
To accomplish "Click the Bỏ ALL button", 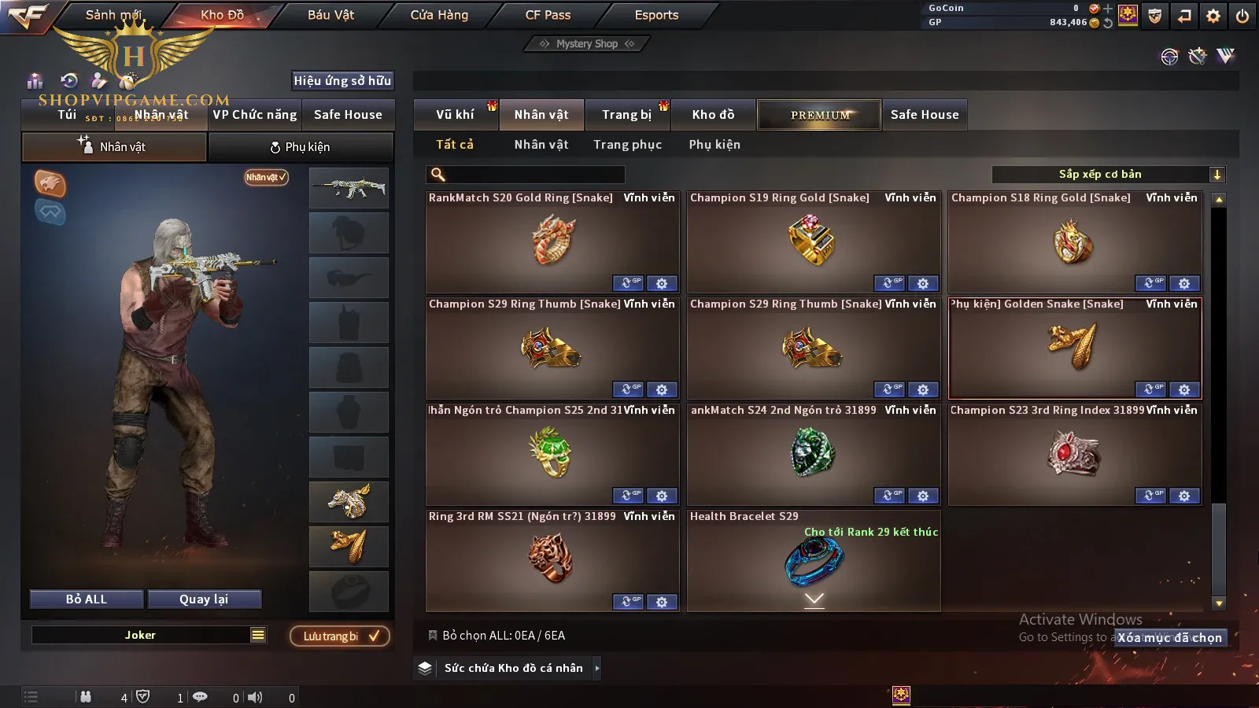I will (x=87, y=599).
